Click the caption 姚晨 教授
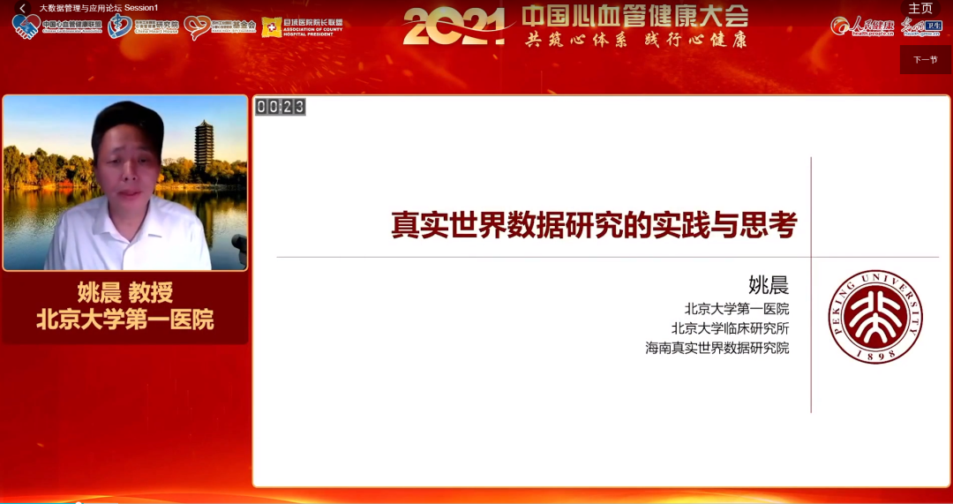 (x=125, y=293)
